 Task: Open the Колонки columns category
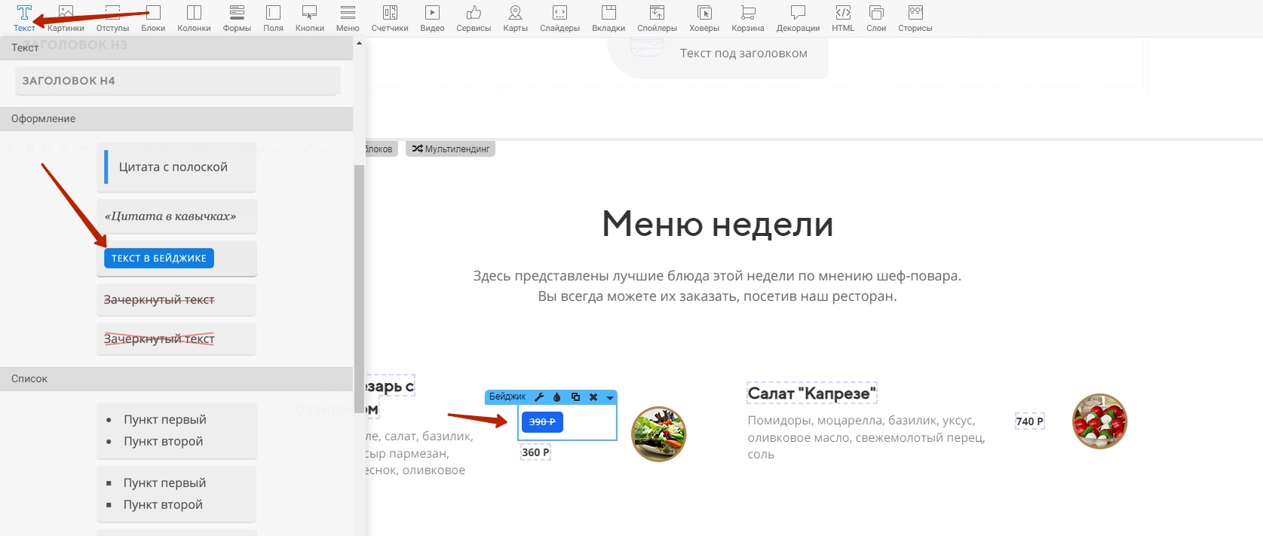click(x=194, y=19)
